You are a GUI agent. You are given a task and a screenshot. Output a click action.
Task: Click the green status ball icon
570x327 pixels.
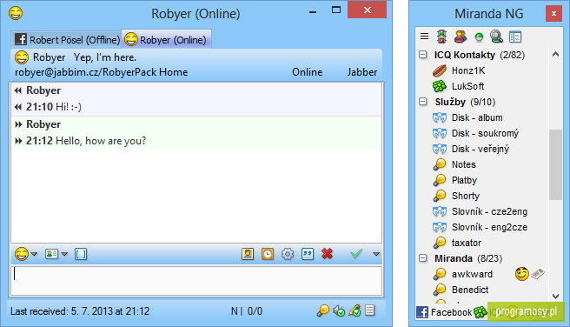pyautogui.click(x=479, y=37)
